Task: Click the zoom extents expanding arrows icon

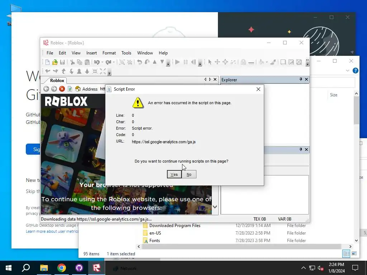Action: (103, 71)
